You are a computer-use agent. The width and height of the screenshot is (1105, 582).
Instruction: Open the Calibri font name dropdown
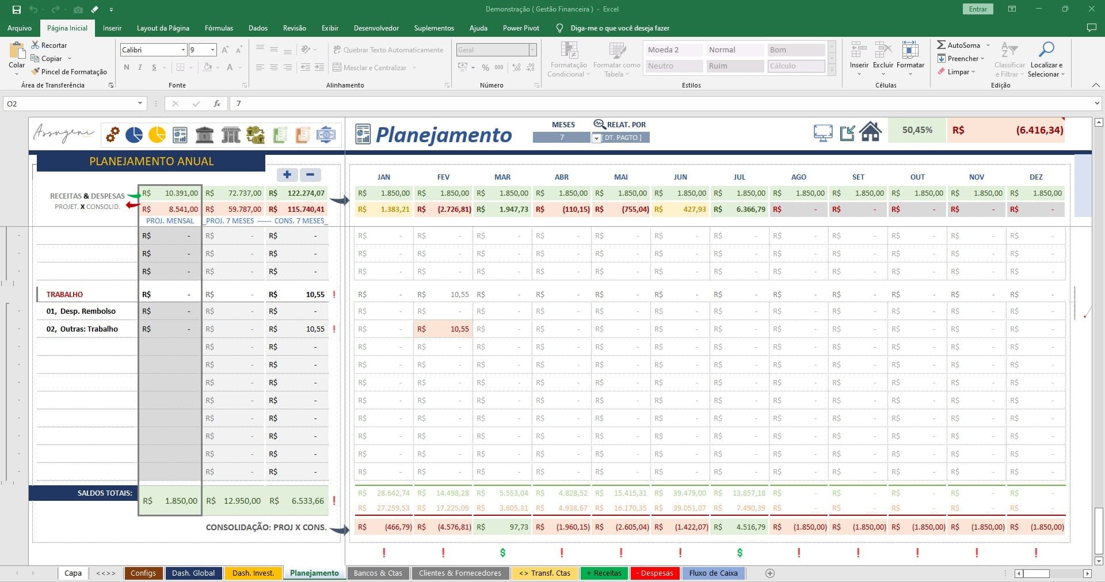click(x=184, y=50)
